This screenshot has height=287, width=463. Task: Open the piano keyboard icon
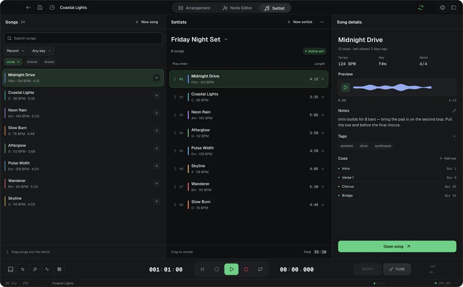coord(59,269)
